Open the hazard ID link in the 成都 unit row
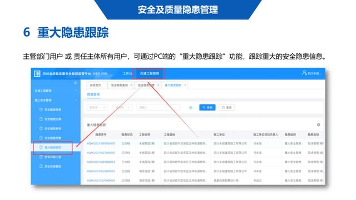The height and width of the screenshot is (200, 356). point(101,181)
